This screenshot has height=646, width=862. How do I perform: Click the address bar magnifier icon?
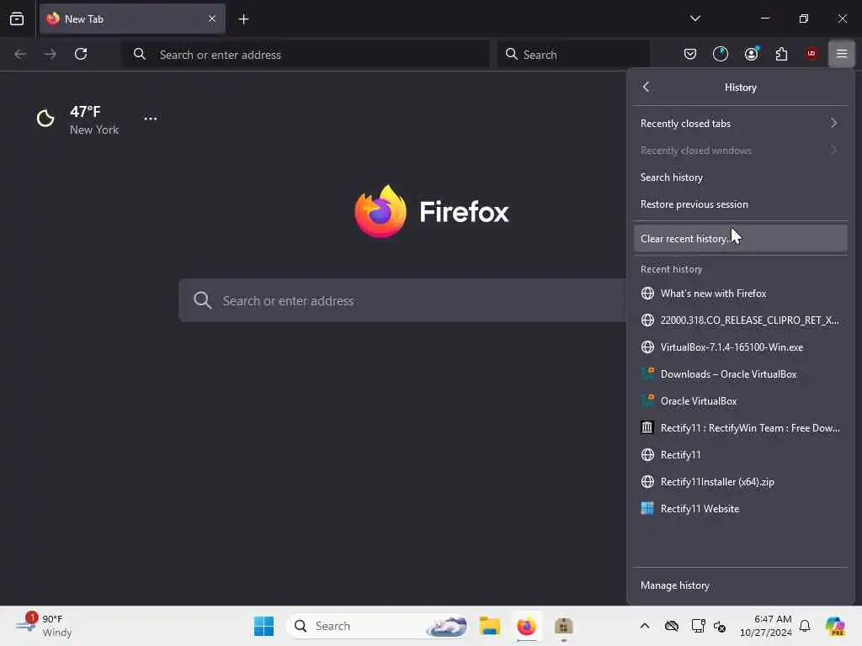coord(140,54)
